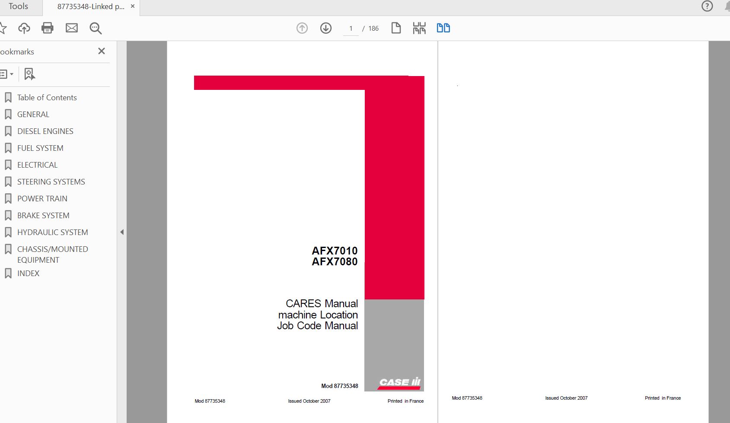The width and height of the screenshot is (730, 423).
Task: Switch to the 87735348-Linked document tab
Action: point(91,6)
